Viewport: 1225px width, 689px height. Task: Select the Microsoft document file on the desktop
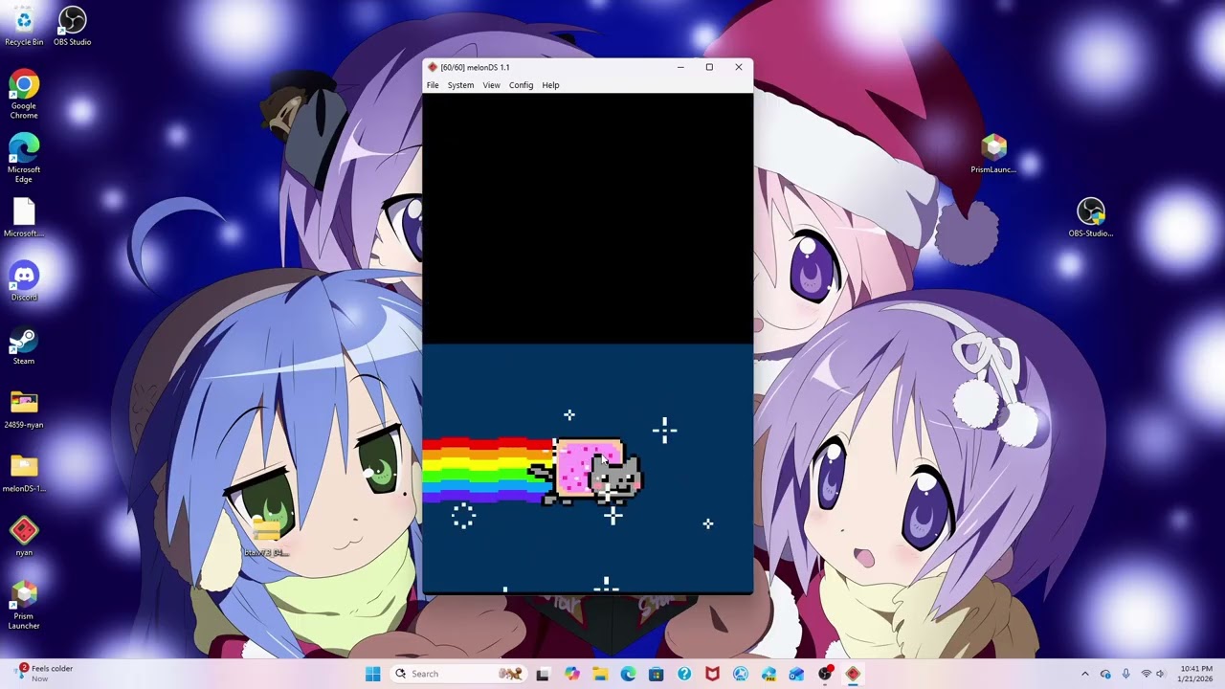[24, 217]
